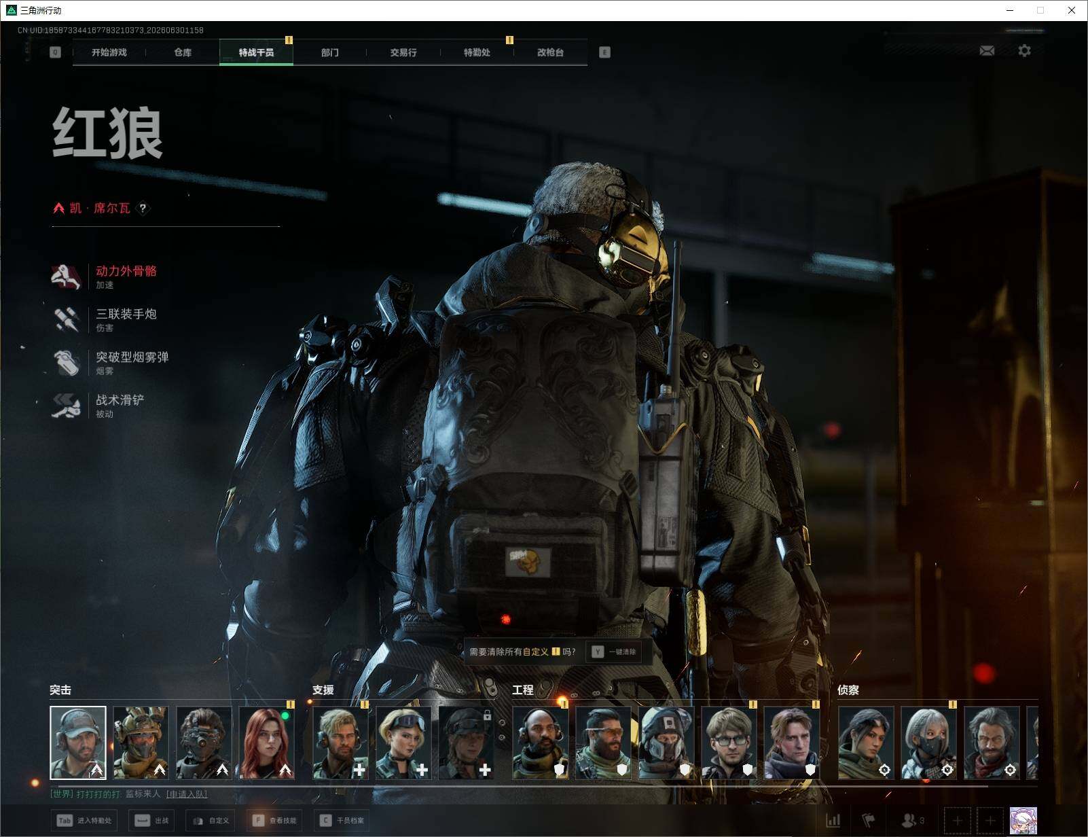The image size is (1088, 837).
Task: Click the first empty squad slot plus
Action: [x=958, y=821]
